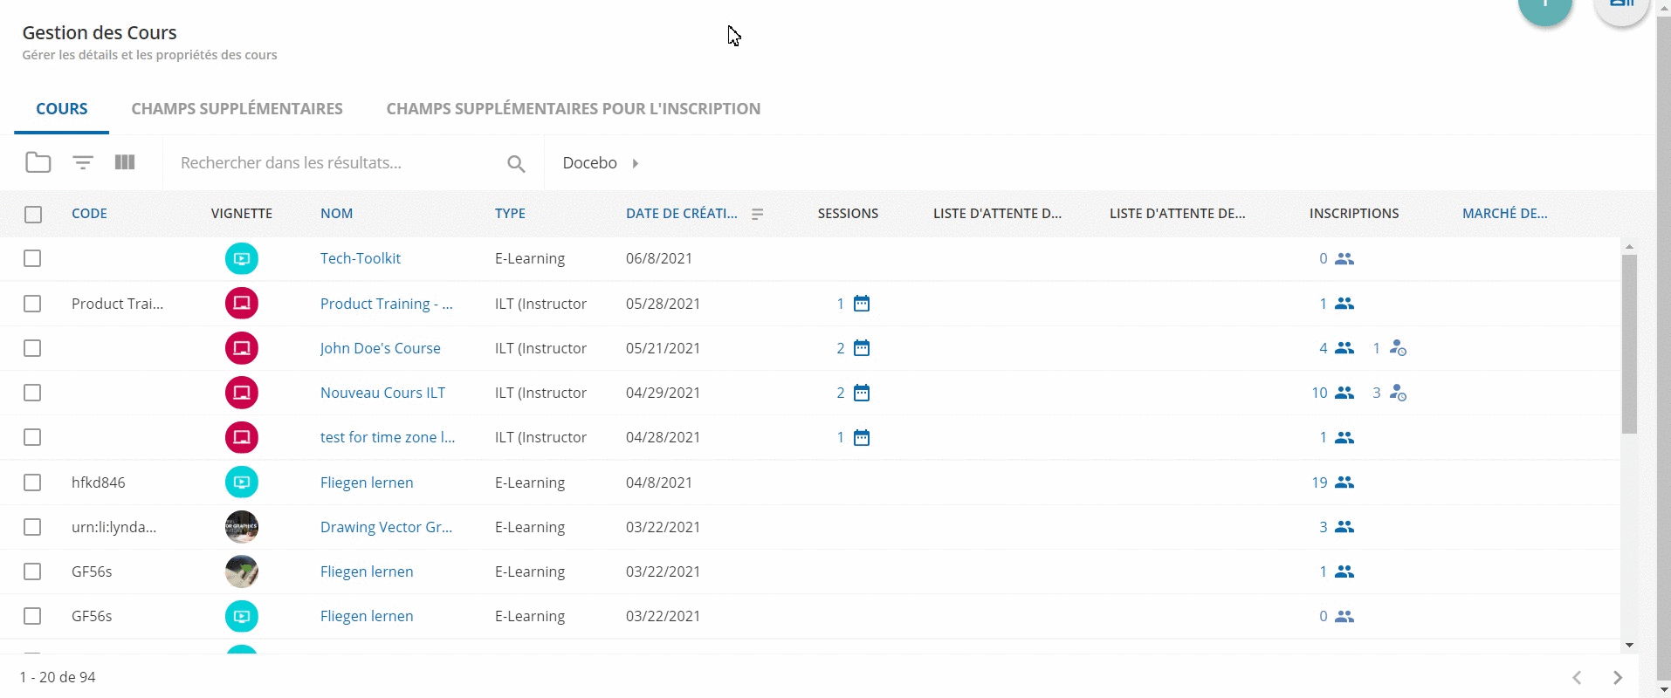1671x698 pixels.
Task: Sort by Date de création column
Action: click(x=681, y=214)
